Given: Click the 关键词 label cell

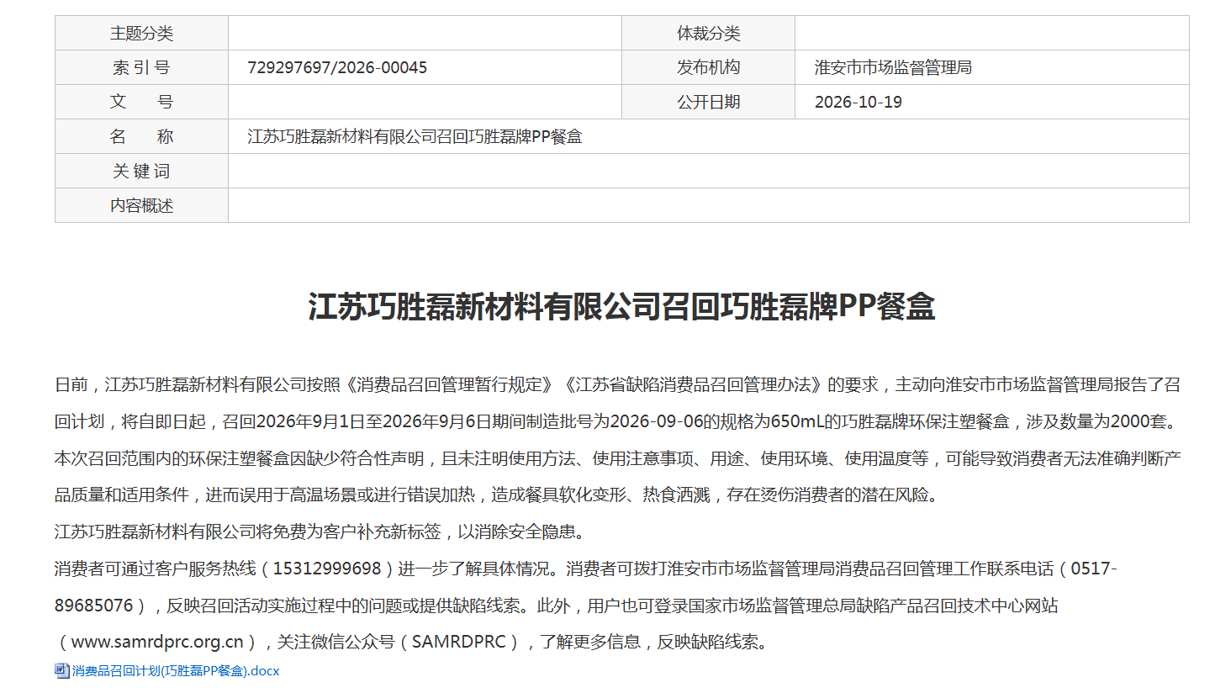Looking at the screenshot, I should 141,171.
